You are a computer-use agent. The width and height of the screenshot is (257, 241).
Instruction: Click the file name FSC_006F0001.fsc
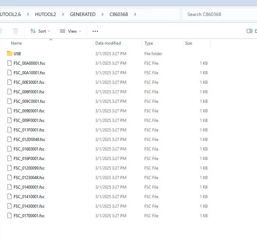coord(29,92)
